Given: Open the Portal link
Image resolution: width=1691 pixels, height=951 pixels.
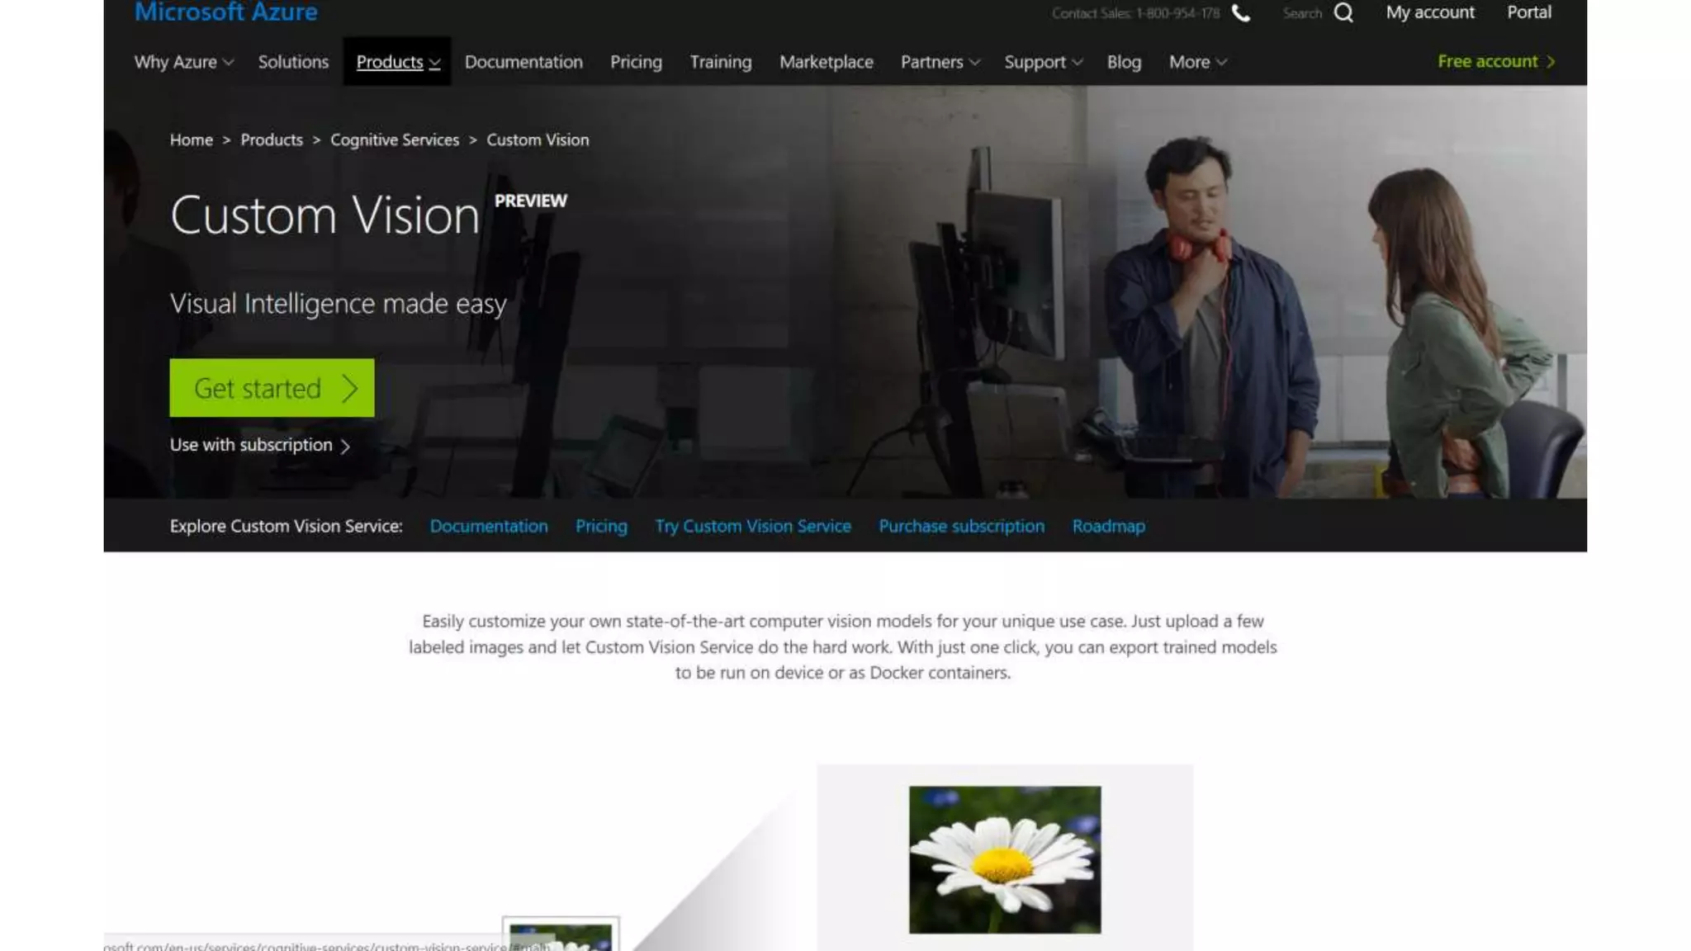Looking at the screenshot, I should pos(1528,12).
